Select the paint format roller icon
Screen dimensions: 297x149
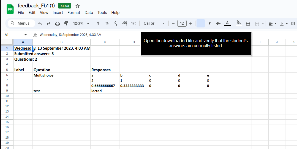[66, 23]
